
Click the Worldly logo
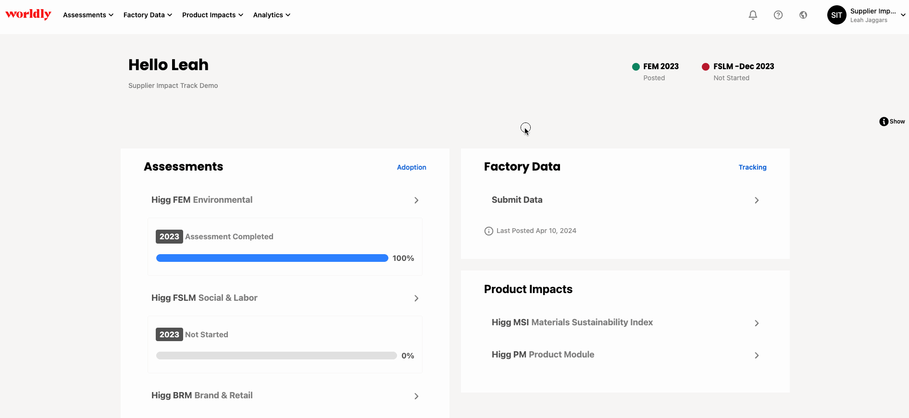[28, 14]
